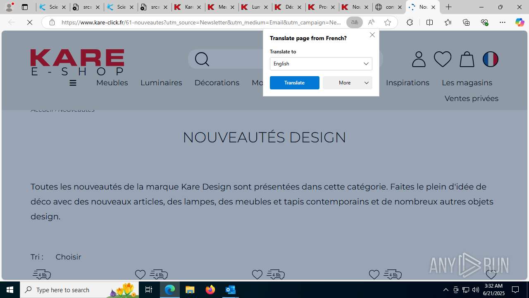Open Browser essentials icon

(484, 22)
